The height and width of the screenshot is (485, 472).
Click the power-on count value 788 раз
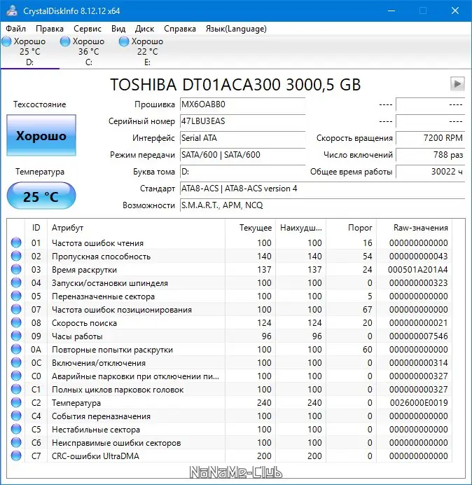430,155
